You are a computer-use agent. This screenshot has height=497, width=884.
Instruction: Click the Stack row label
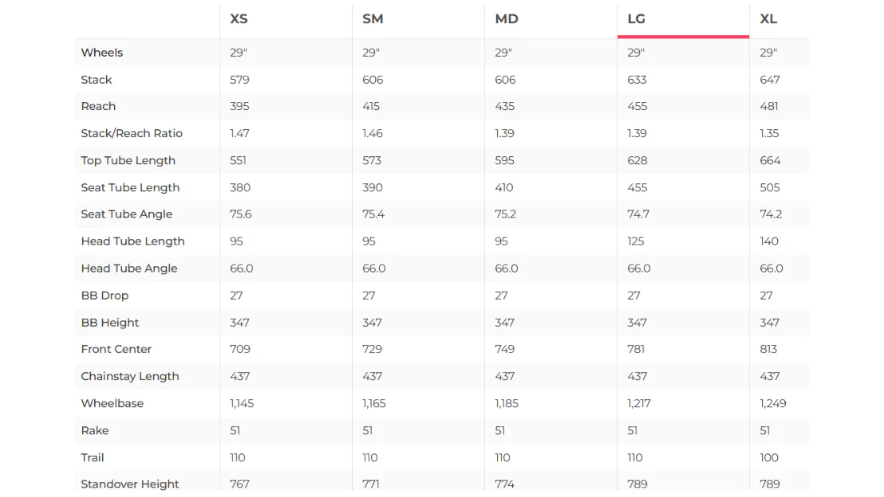coord(97,80)
